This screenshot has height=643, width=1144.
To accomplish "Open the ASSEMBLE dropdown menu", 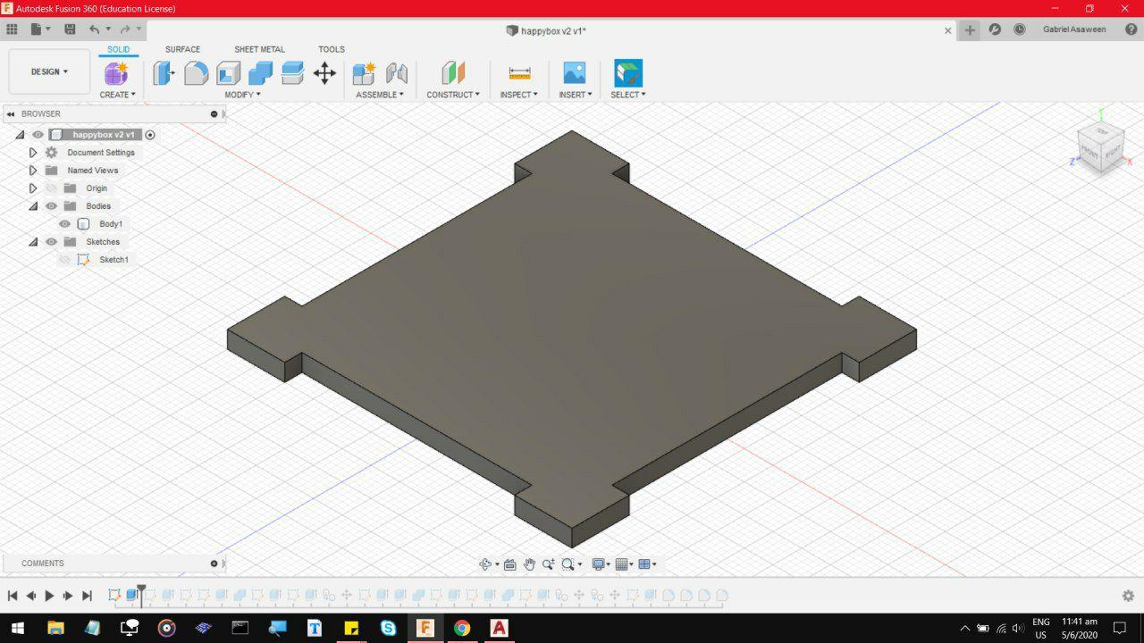I will pyautogui.click(x=380, y=95).
